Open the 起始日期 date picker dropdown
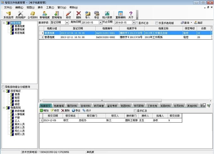The image size is (214, 154). pyautogui.click(x=100, y=23)
